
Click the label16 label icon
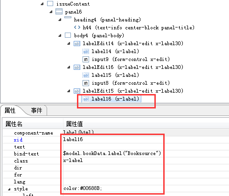pyautogui.click(x=86, y=99)
